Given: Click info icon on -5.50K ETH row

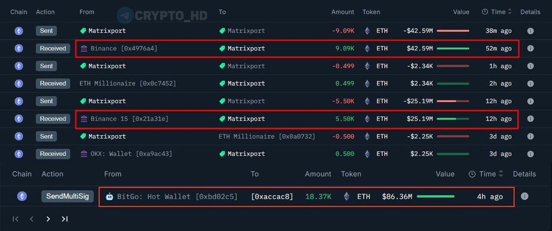Looking at the screenshot, I should click(x=530, y=101).
